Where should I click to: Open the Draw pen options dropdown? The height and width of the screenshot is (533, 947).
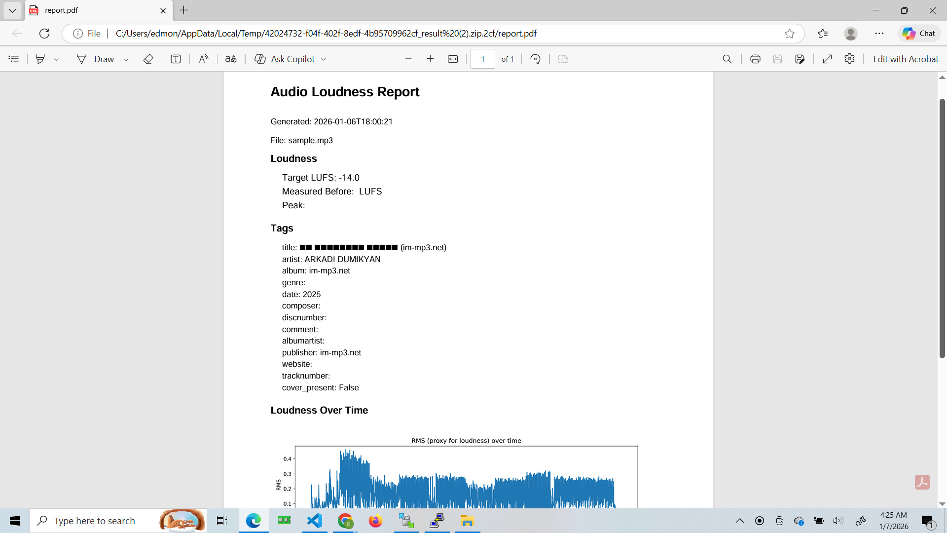[126, 59]
